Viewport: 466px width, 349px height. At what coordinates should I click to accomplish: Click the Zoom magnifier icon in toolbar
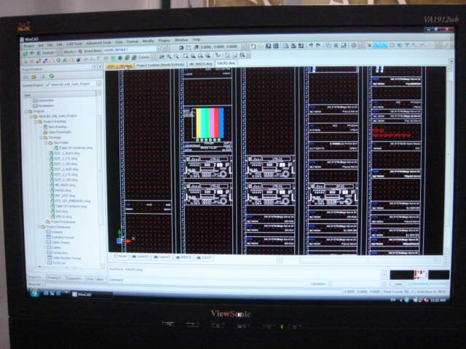[186, 56]
